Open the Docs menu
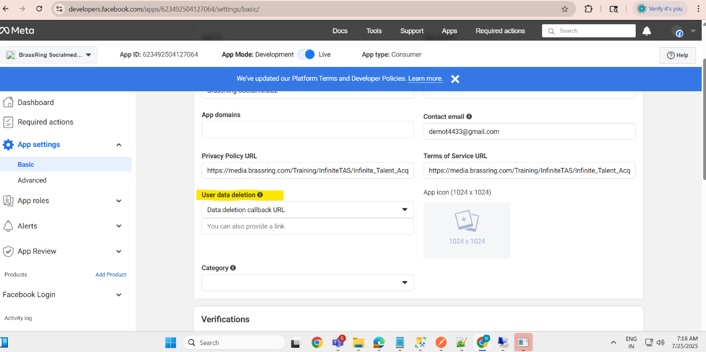Image resolution: width=706 pixels, height=352 pixels. [x=340, y=31]
